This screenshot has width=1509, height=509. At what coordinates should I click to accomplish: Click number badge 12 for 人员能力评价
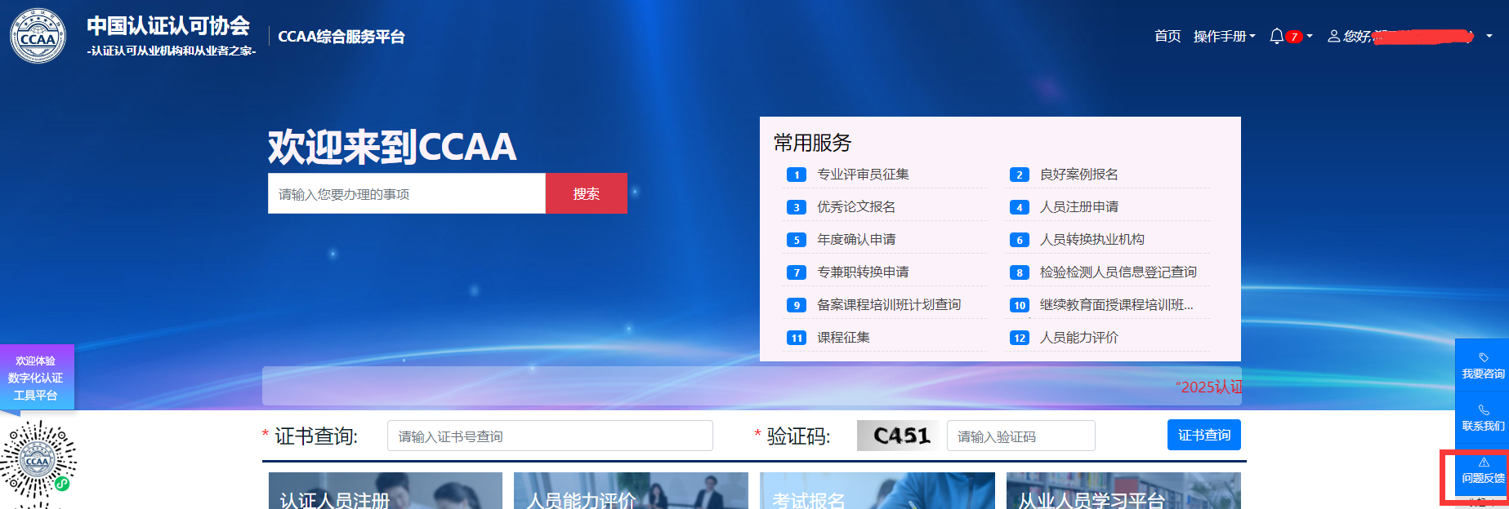tap(1019, 338)
